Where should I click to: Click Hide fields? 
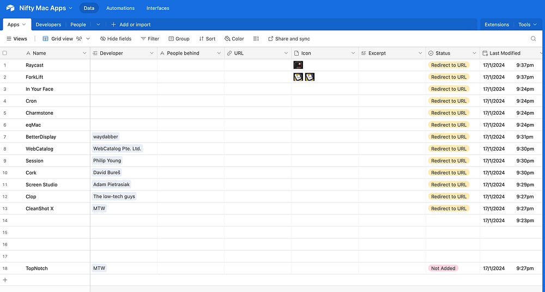(x=116, y=39)
